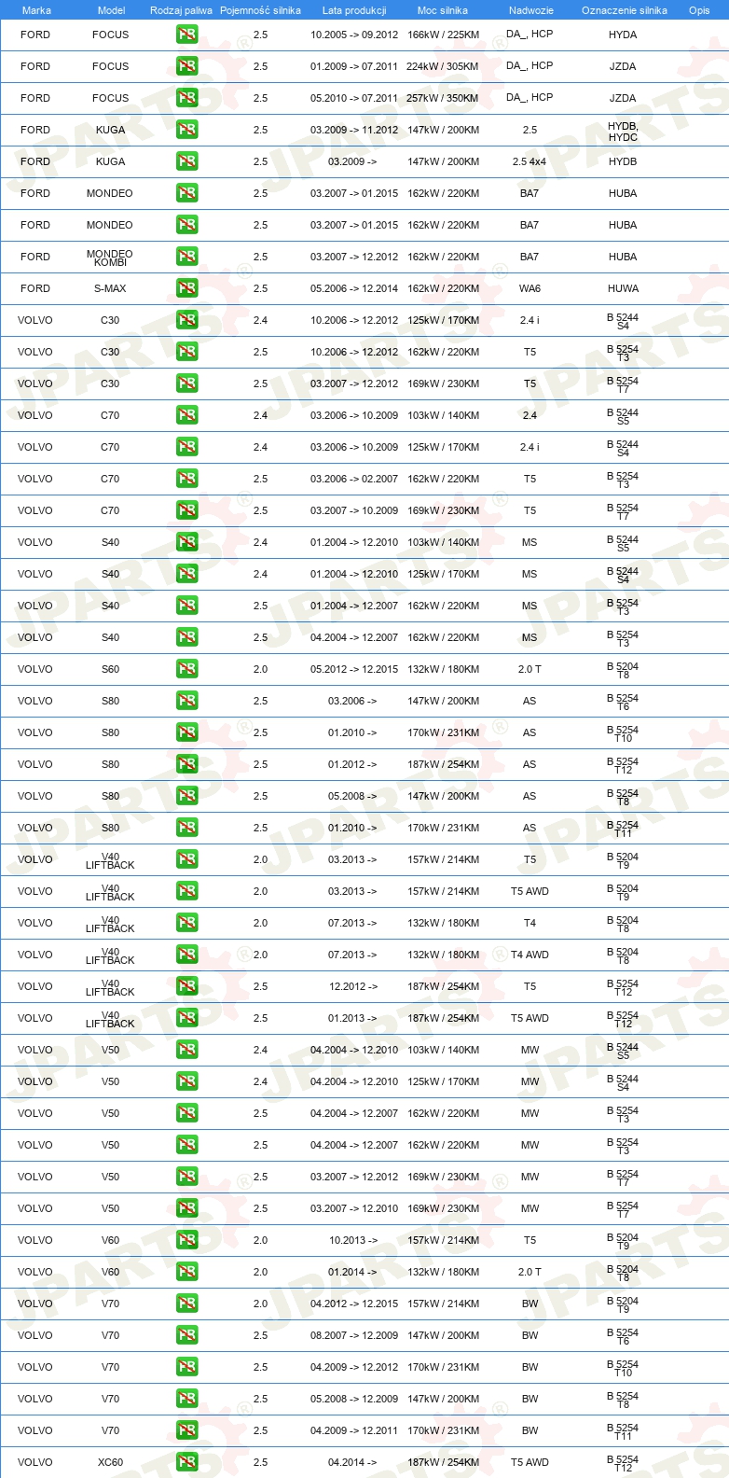Click the S-MAX model cell

[x=110, y=288]
